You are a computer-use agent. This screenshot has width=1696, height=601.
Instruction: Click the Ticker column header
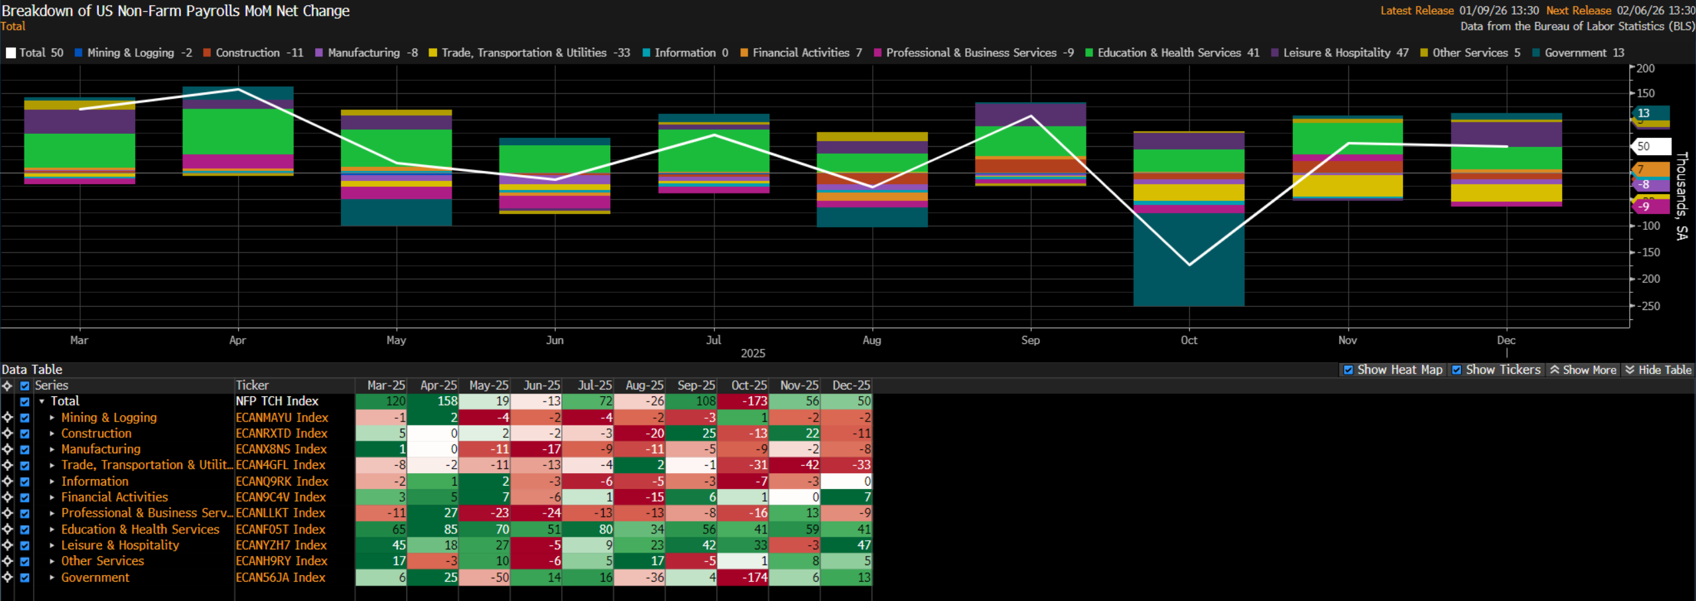[x=253, y=386]
